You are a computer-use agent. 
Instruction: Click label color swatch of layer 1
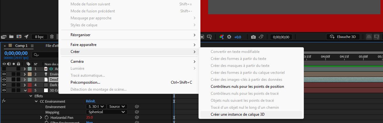pos(29,68)
